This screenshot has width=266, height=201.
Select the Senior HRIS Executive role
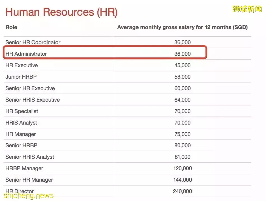pos(32,100)
